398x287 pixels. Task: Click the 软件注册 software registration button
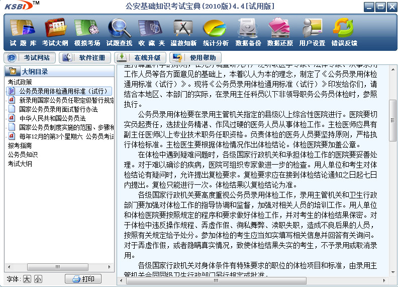coord(85,58)
